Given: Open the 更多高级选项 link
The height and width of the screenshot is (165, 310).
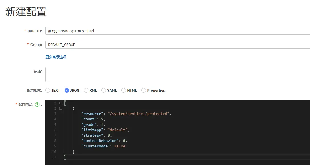Looking at the screenshot, I should (56, 57).
